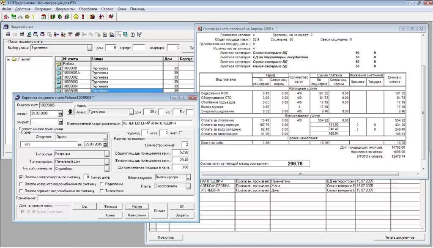The image size is (433, 248).
Task: Open the Документы menu
Action: pyautogui.click(x=65, y=9)
